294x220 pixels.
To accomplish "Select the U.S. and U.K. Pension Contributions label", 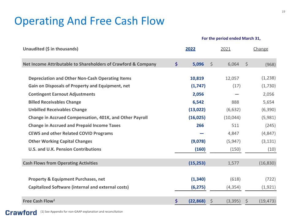I will [x=65, y=149].
